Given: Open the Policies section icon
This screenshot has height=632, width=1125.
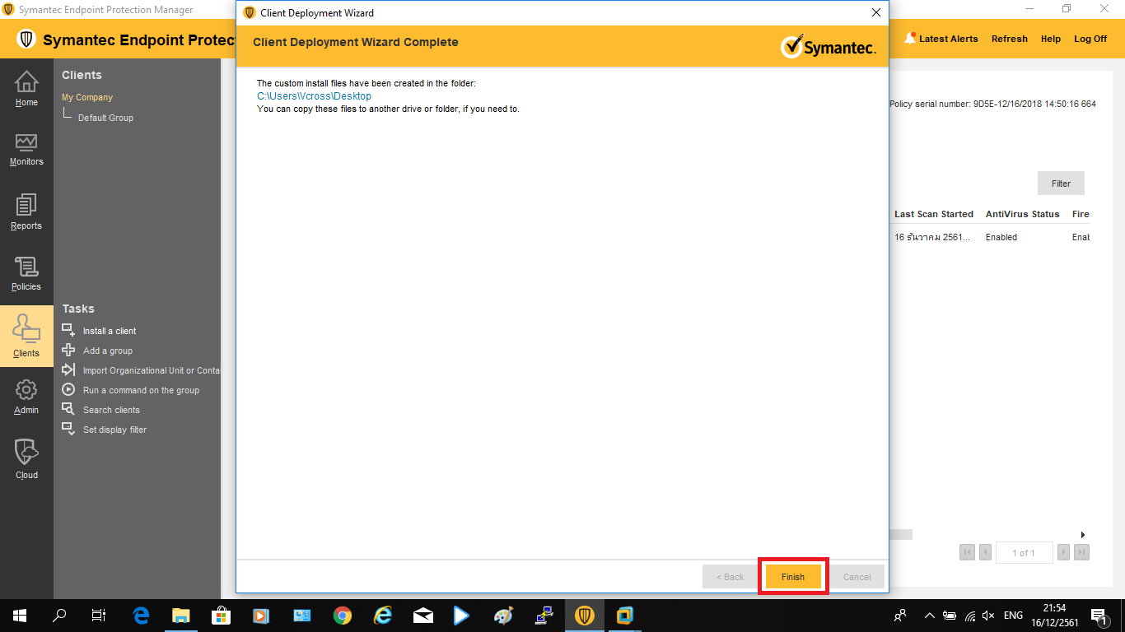Looking at the screenshot, I should coord(26,267).
